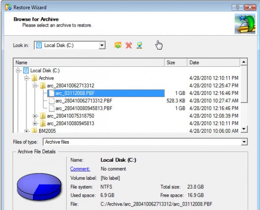Open the Look in drive dropdown
This screenshot has width=260, height=210.
[102, 45]
